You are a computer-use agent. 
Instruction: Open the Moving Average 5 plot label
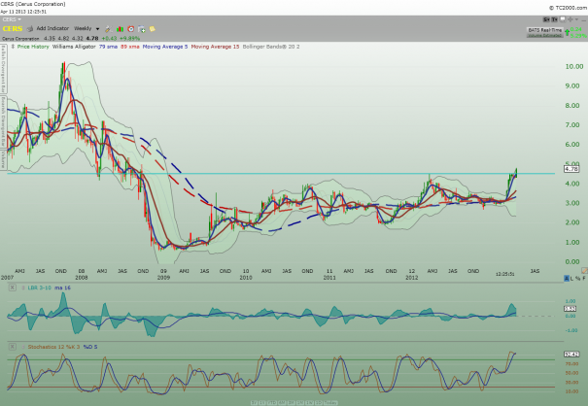tap(165, 47)
